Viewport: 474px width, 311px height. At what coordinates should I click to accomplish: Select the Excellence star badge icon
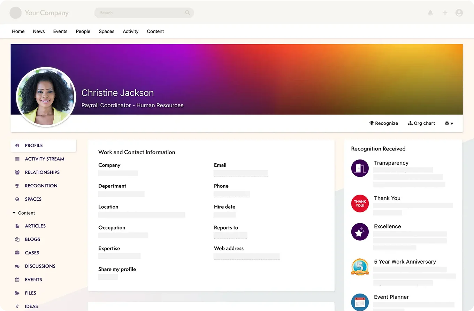tap(360, 232)
